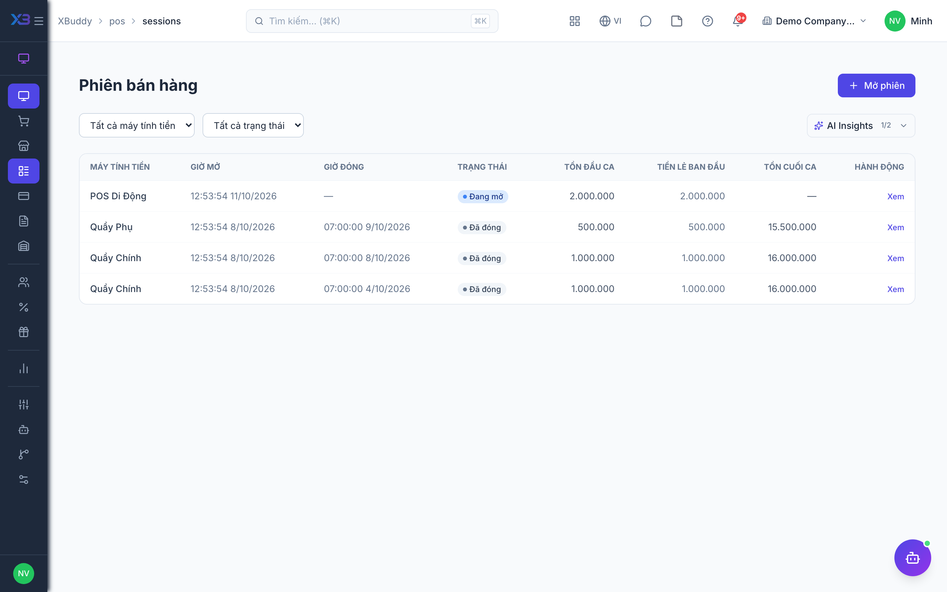
Task: Click the Giờ mở column header
Action: click(205, 167)
